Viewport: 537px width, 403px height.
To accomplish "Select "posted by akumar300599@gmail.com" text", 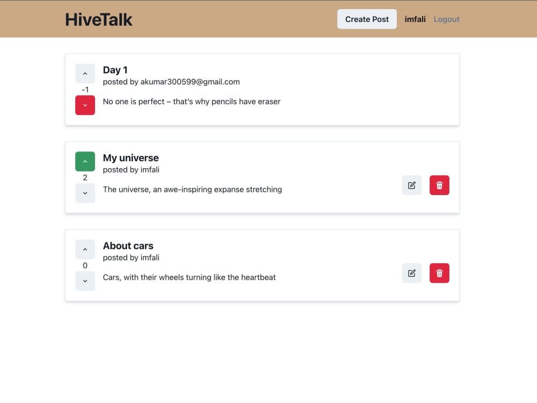I will pyautogui.click(x=171, y=82).
